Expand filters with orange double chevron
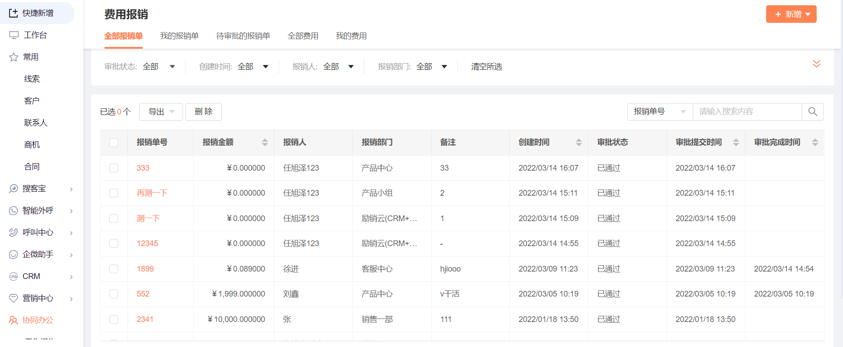 [x=817, y=64]
